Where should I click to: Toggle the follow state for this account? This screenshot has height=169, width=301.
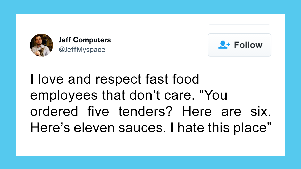pos(239,45)
